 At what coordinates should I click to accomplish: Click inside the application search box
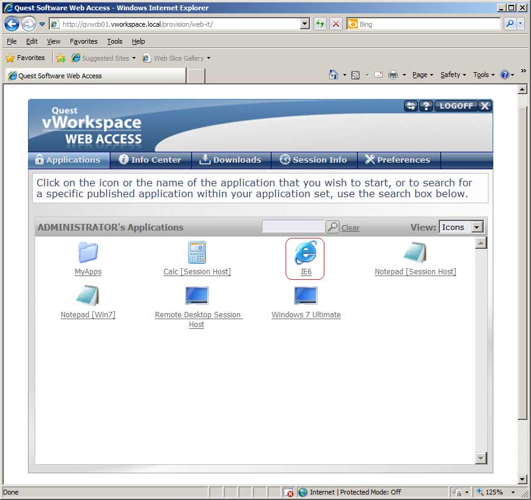(293, 226)
